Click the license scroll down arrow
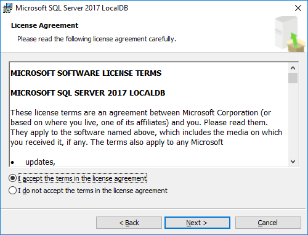 point(293,162)
